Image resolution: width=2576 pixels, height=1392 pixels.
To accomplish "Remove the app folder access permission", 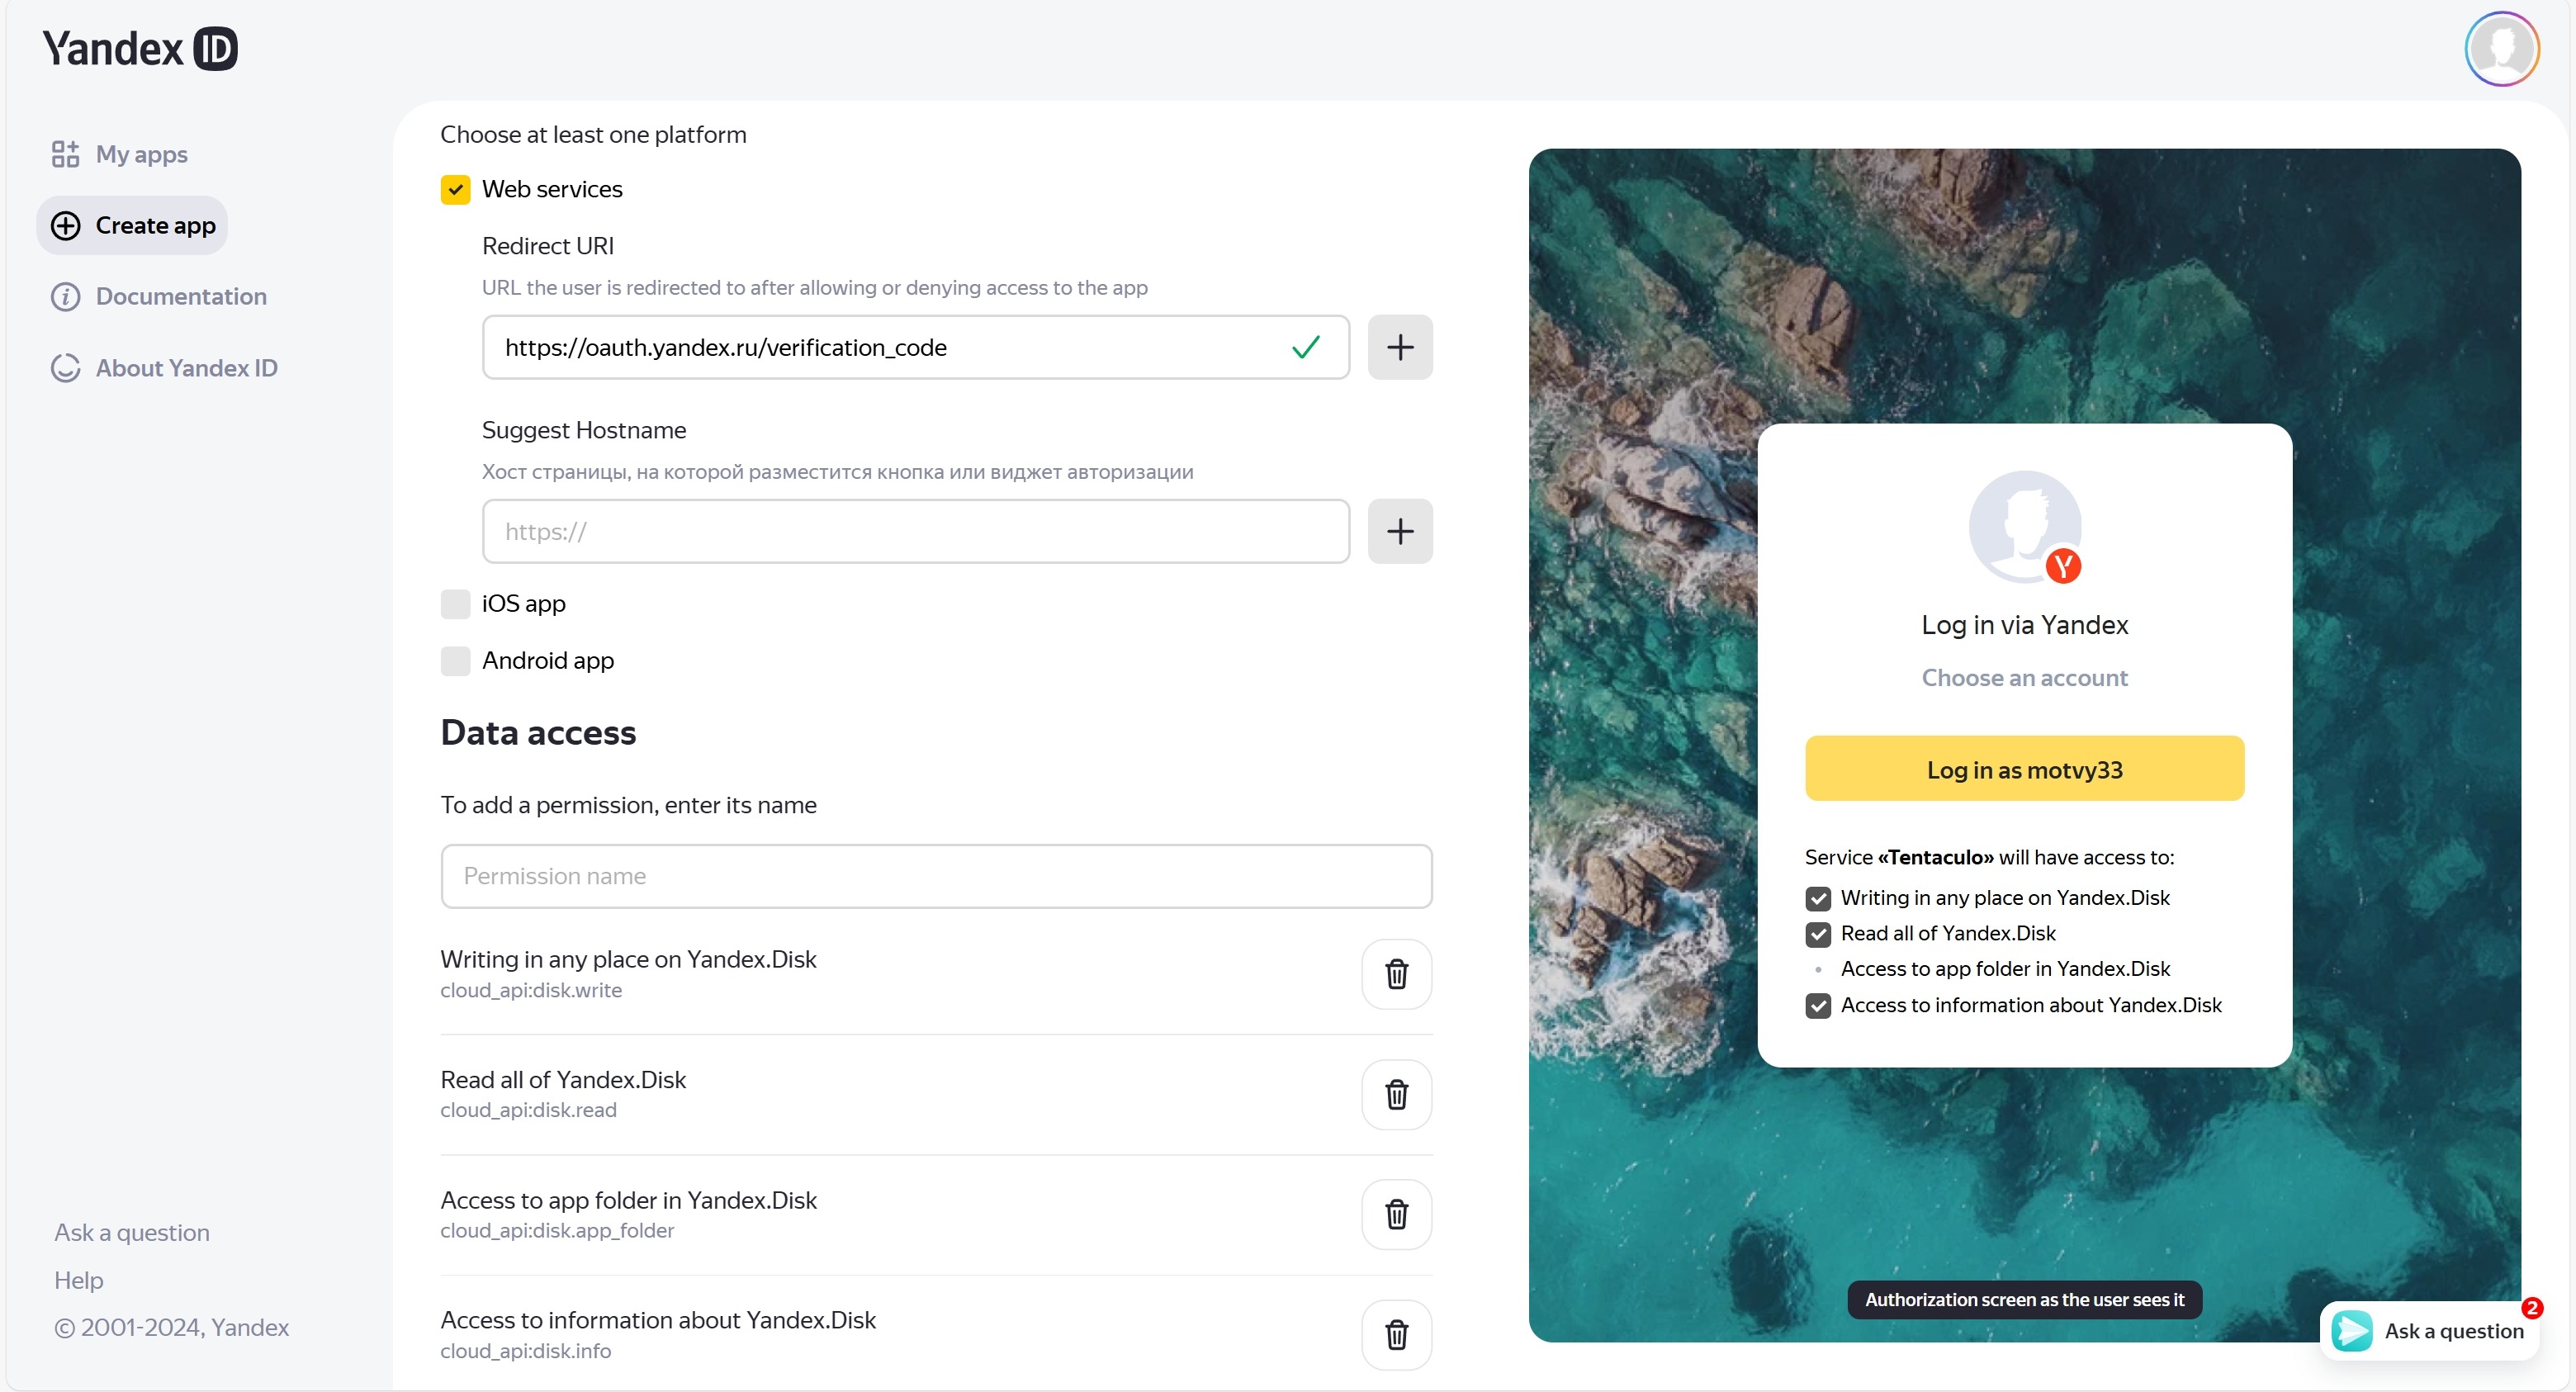I will point(1396,1214).
